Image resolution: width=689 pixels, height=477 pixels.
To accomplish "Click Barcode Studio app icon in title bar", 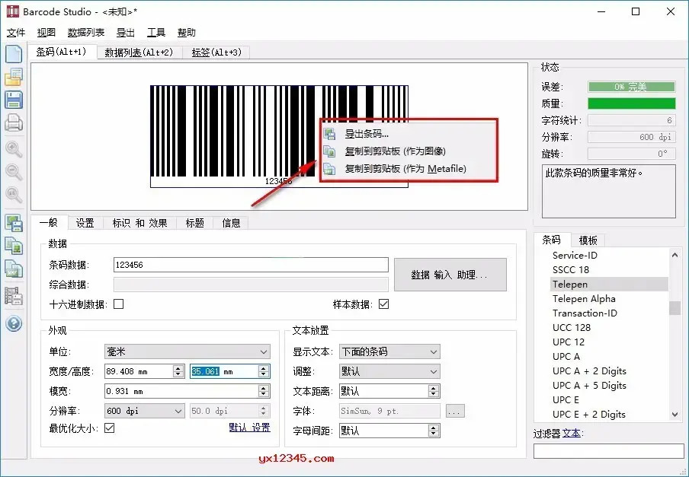I will pyautogui.click(x=13, y=11).
